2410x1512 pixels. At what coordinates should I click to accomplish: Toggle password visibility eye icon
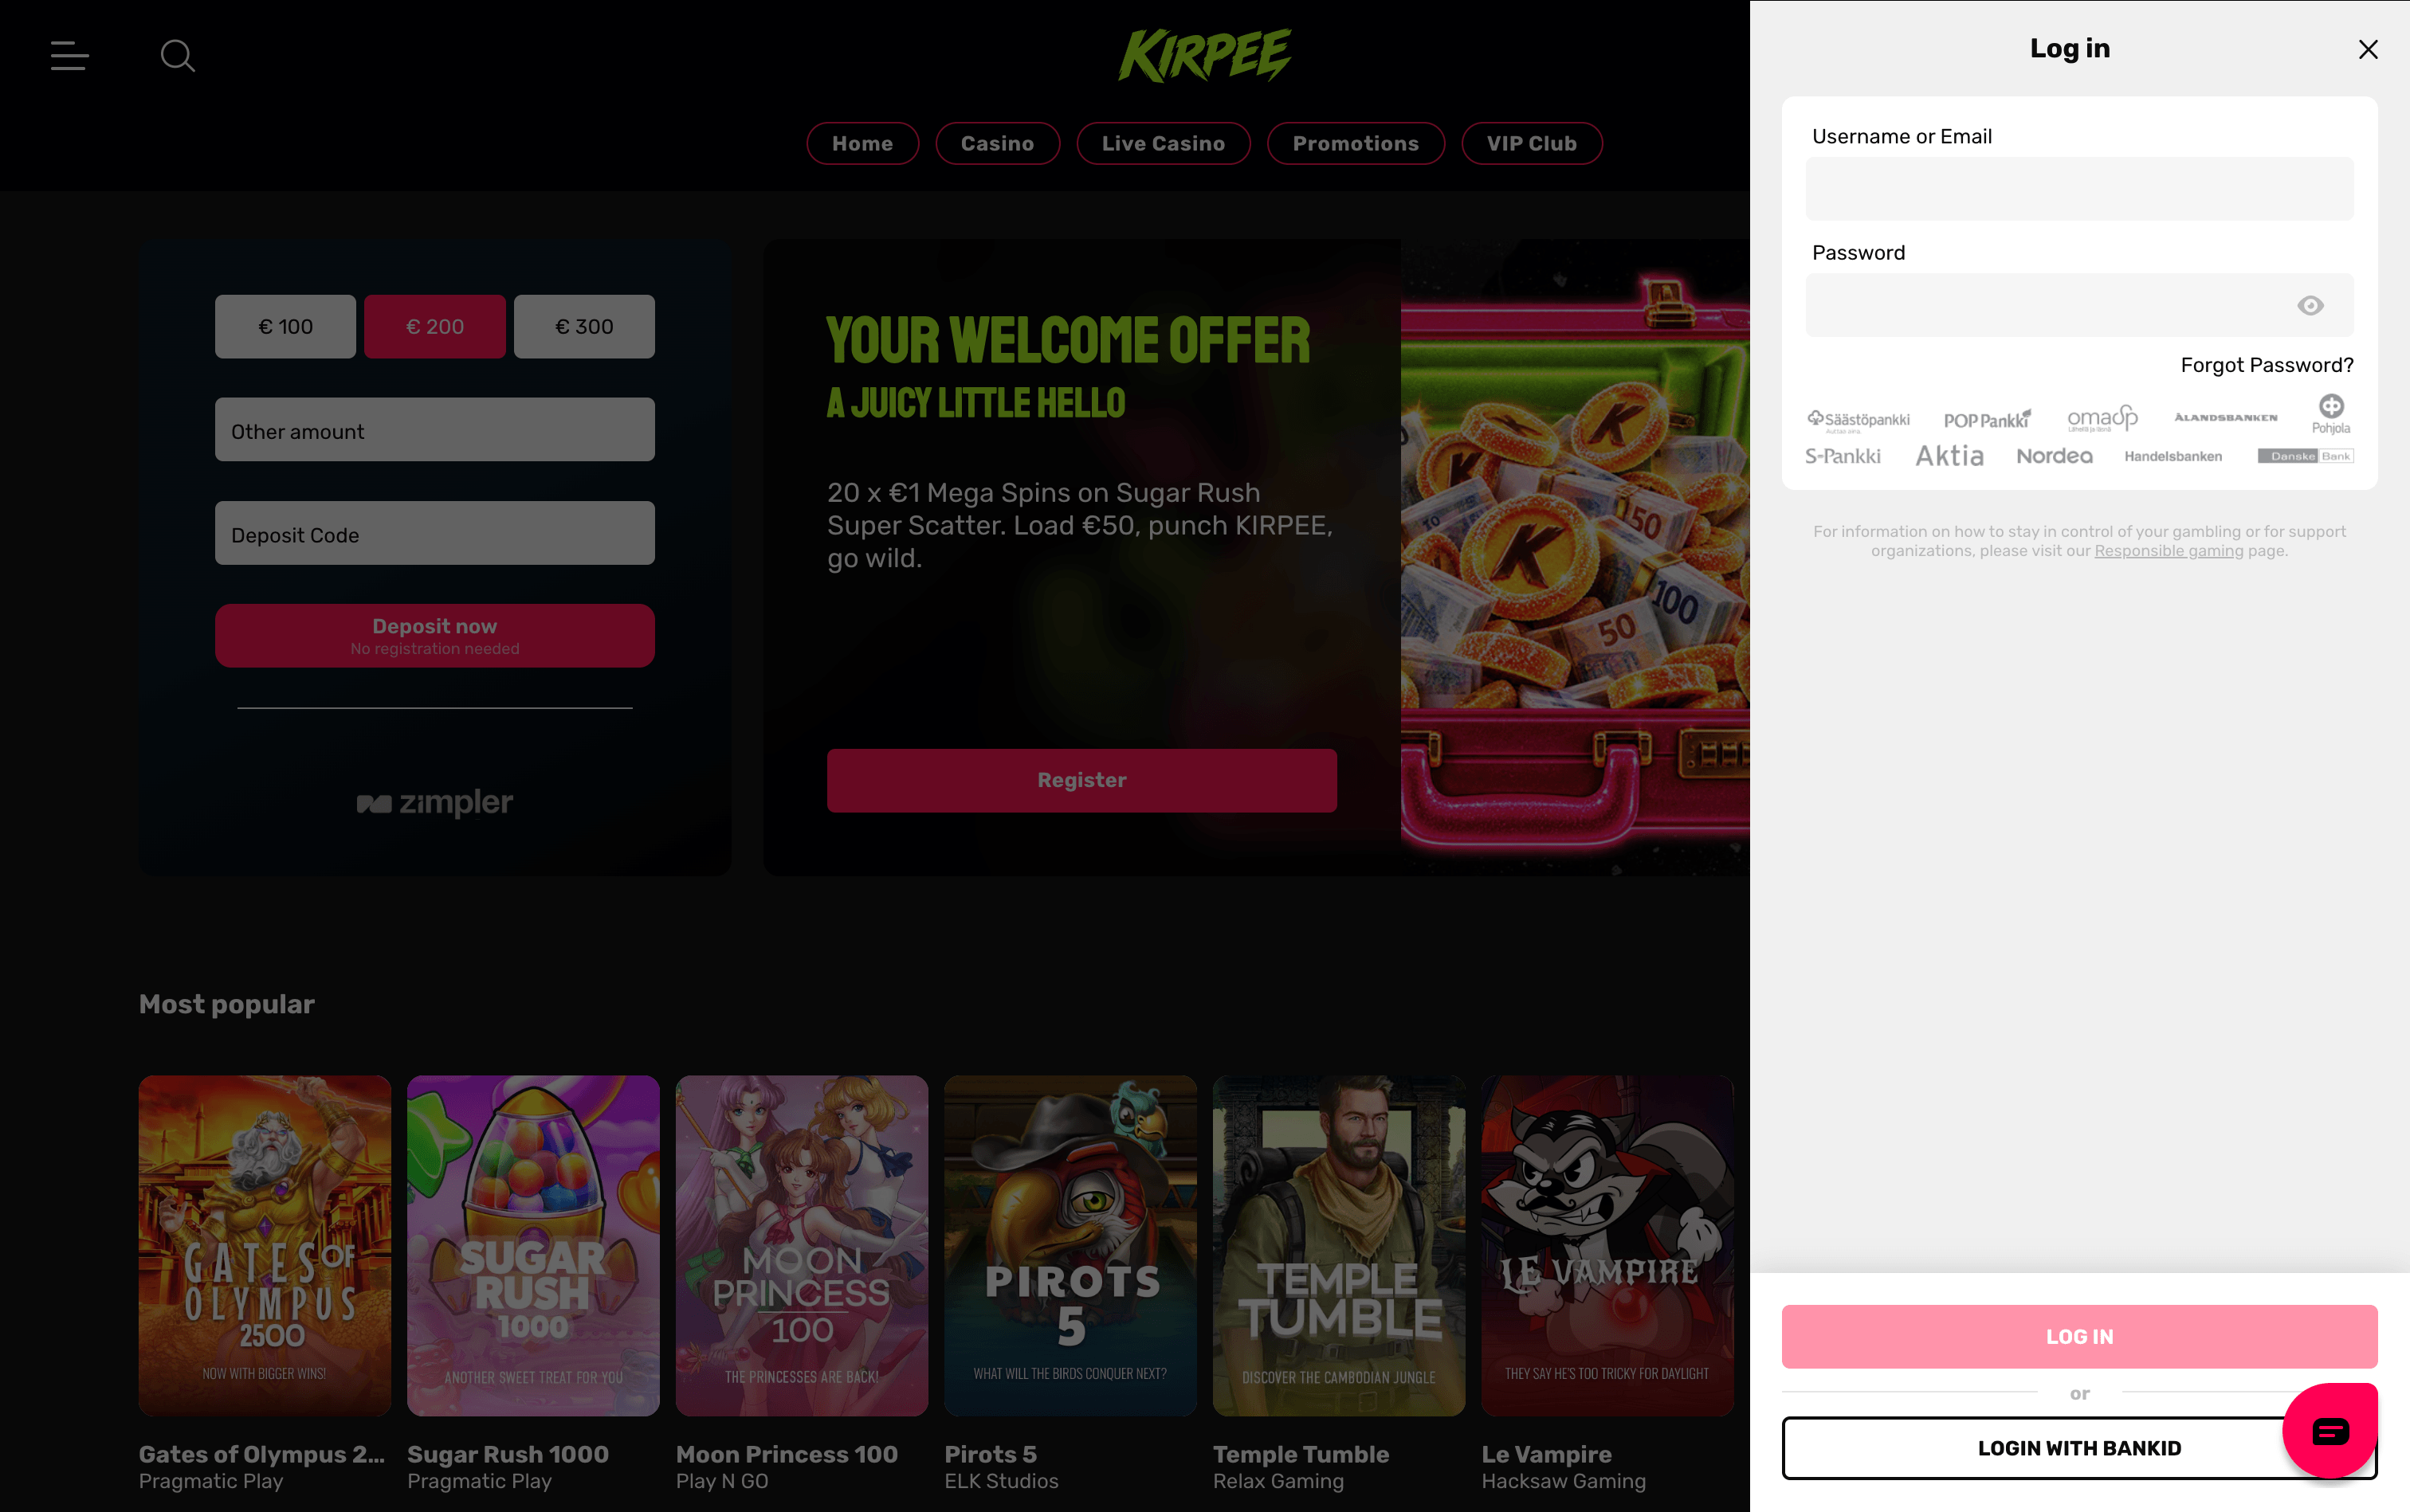click(x=2310, y=305)
